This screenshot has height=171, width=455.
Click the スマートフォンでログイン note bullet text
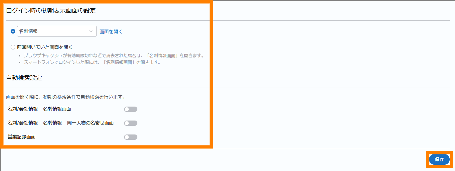(x=92, y=62)
